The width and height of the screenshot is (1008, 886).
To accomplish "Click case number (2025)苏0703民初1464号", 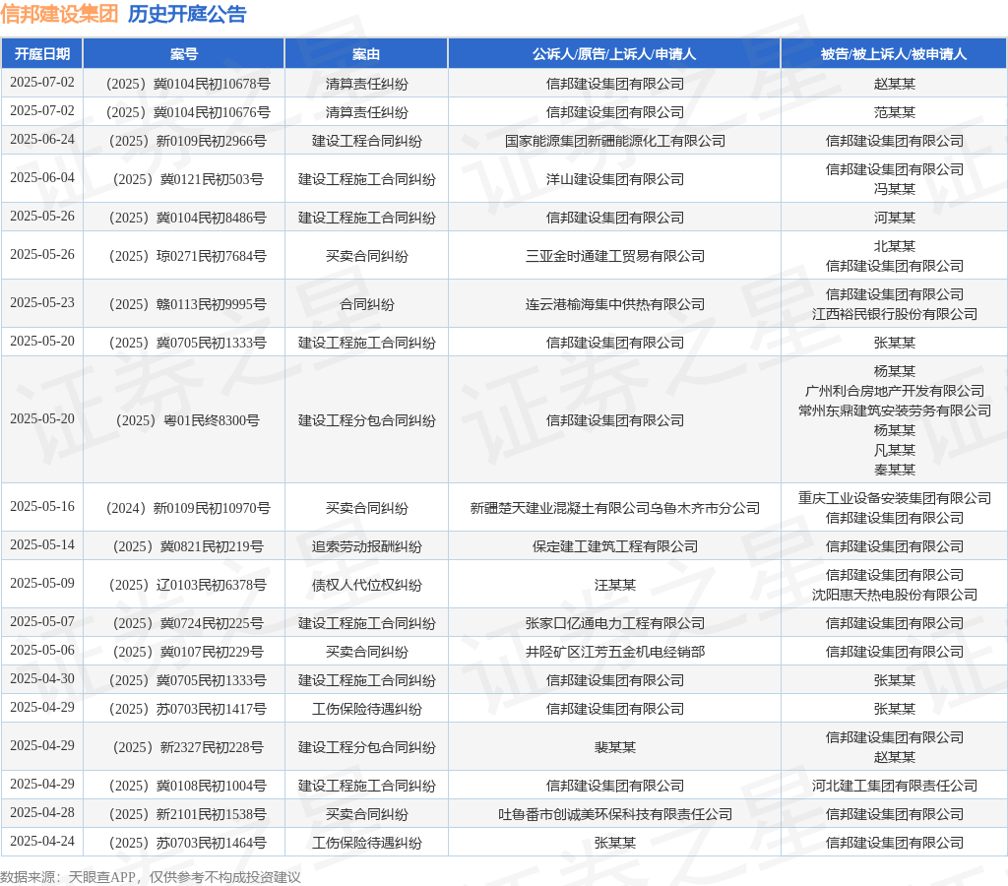I will pyautogui.click(x=188, y=843).
